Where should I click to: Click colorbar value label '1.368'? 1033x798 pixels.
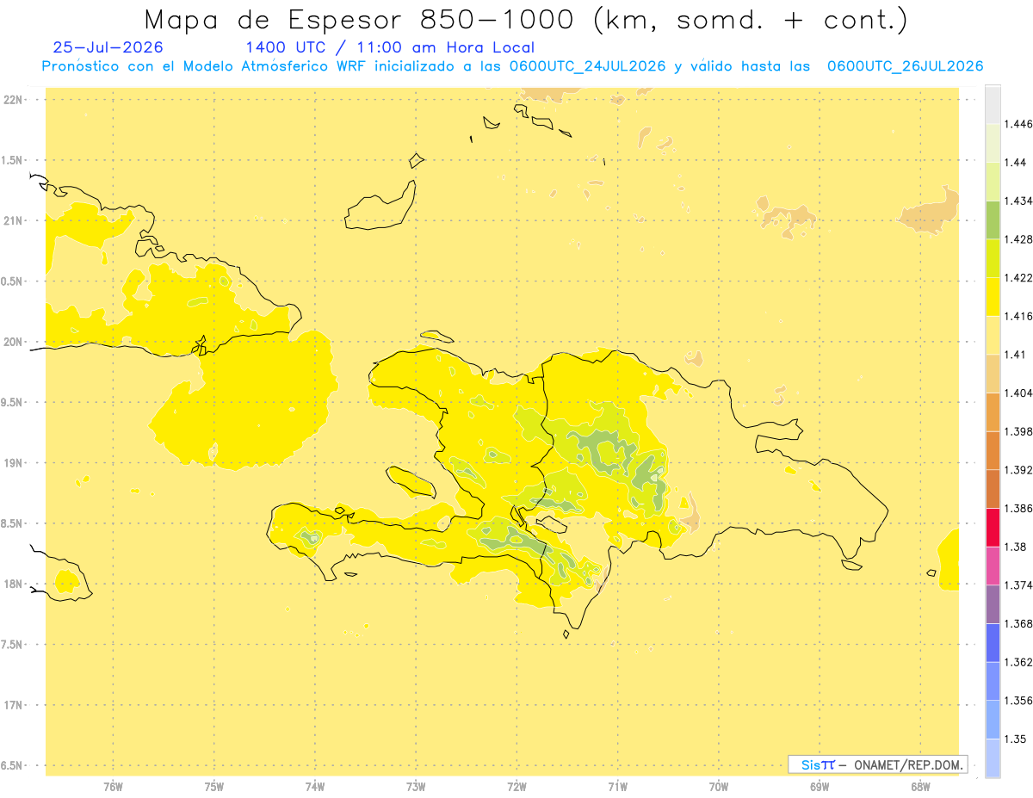1018,623
